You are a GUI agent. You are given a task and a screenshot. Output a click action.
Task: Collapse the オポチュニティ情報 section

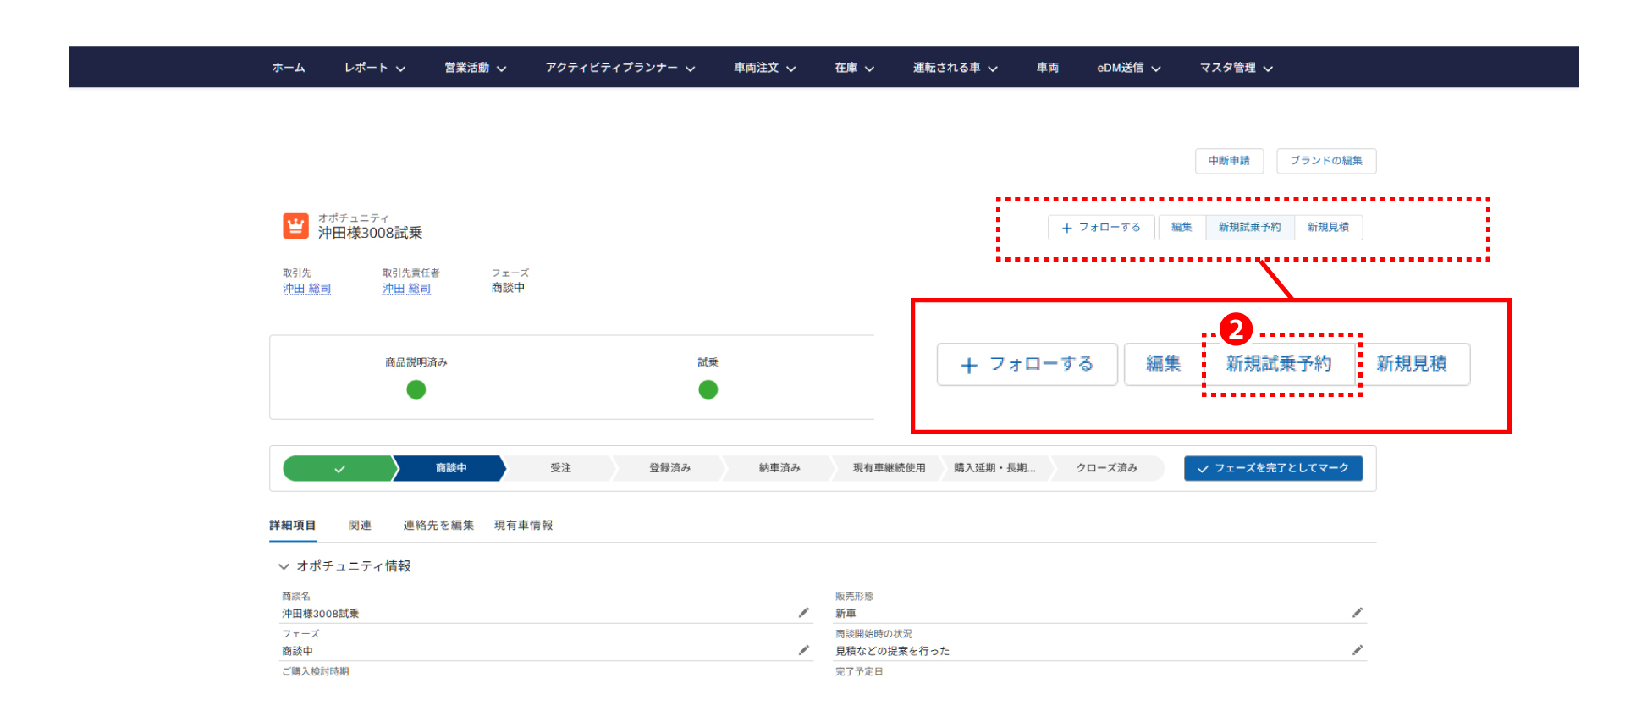point(284,566)
